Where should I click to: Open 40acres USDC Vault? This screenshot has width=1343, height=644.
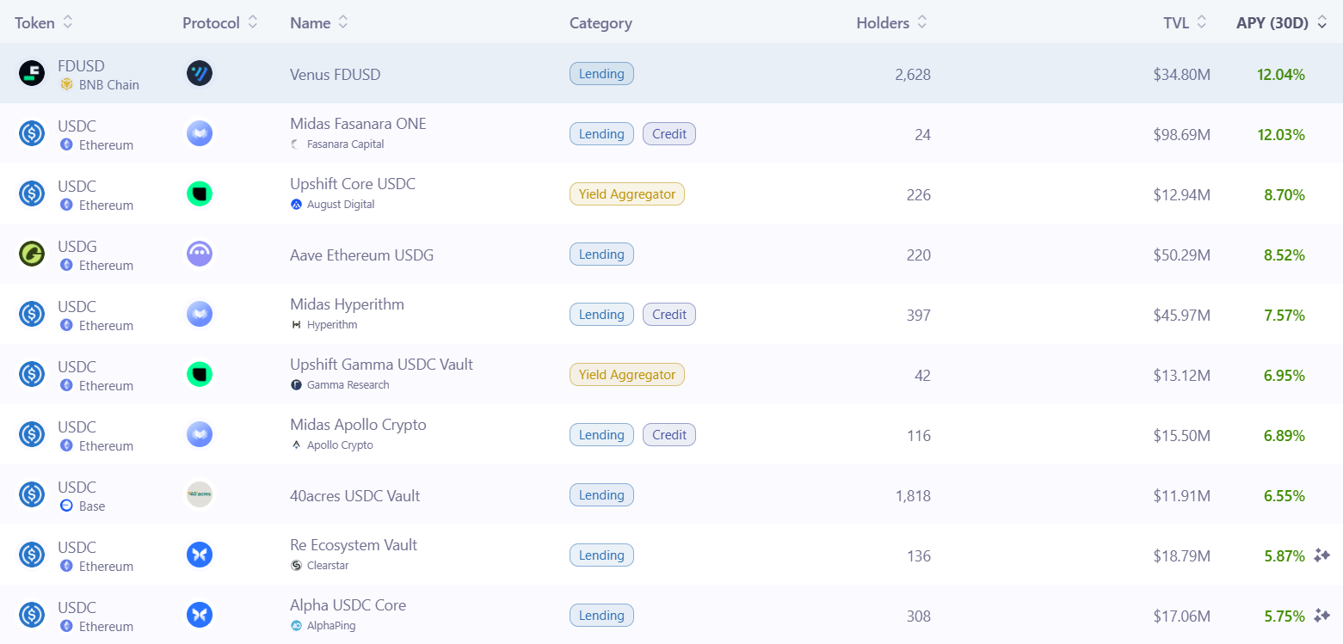(355, 496)
